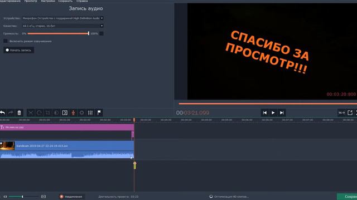Redo the action with the redo arrow
This screenshot has width=357, height=200.
click(11, 113)
